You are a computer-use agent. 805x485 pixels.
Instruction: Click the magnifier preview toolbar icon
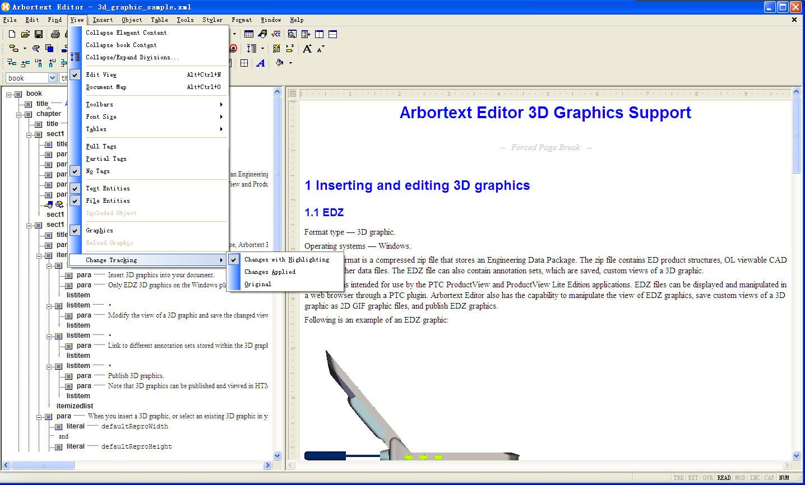(x=292, y=34)
